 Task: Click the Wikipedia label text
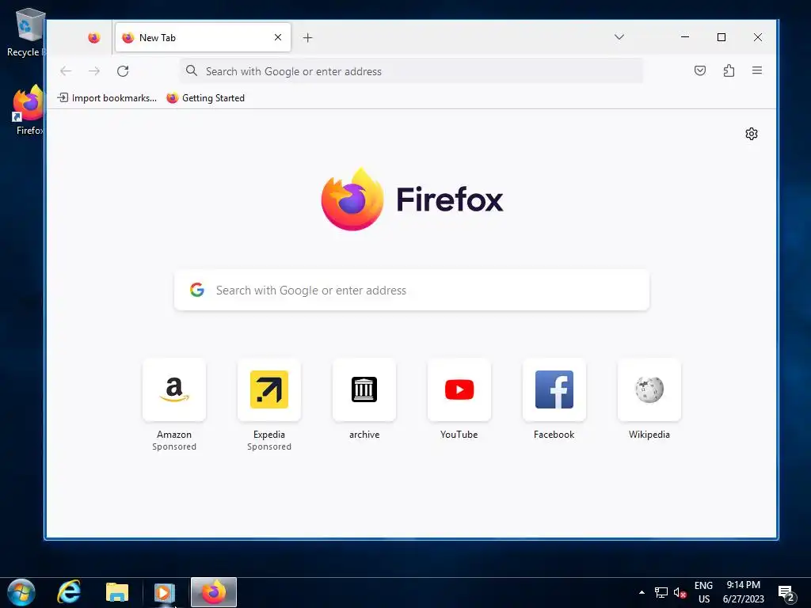pyautogui.click(x=649, y=435)
